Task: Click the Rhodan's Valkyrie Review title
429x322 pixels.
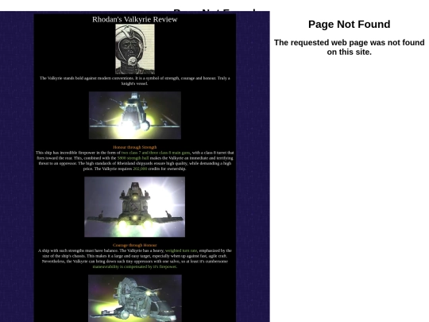Action: (134, 19)
